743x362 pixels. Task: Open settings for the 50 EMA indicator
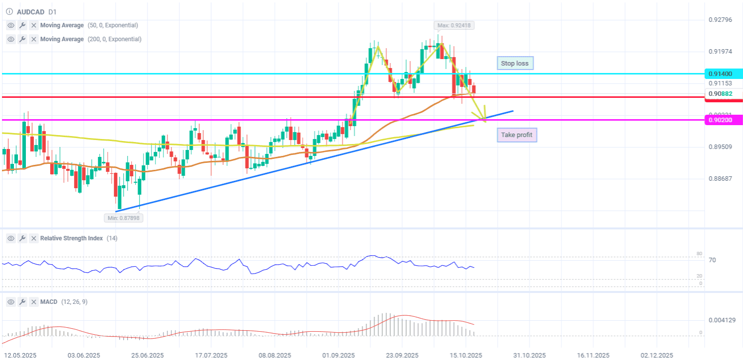coord(22,25)
